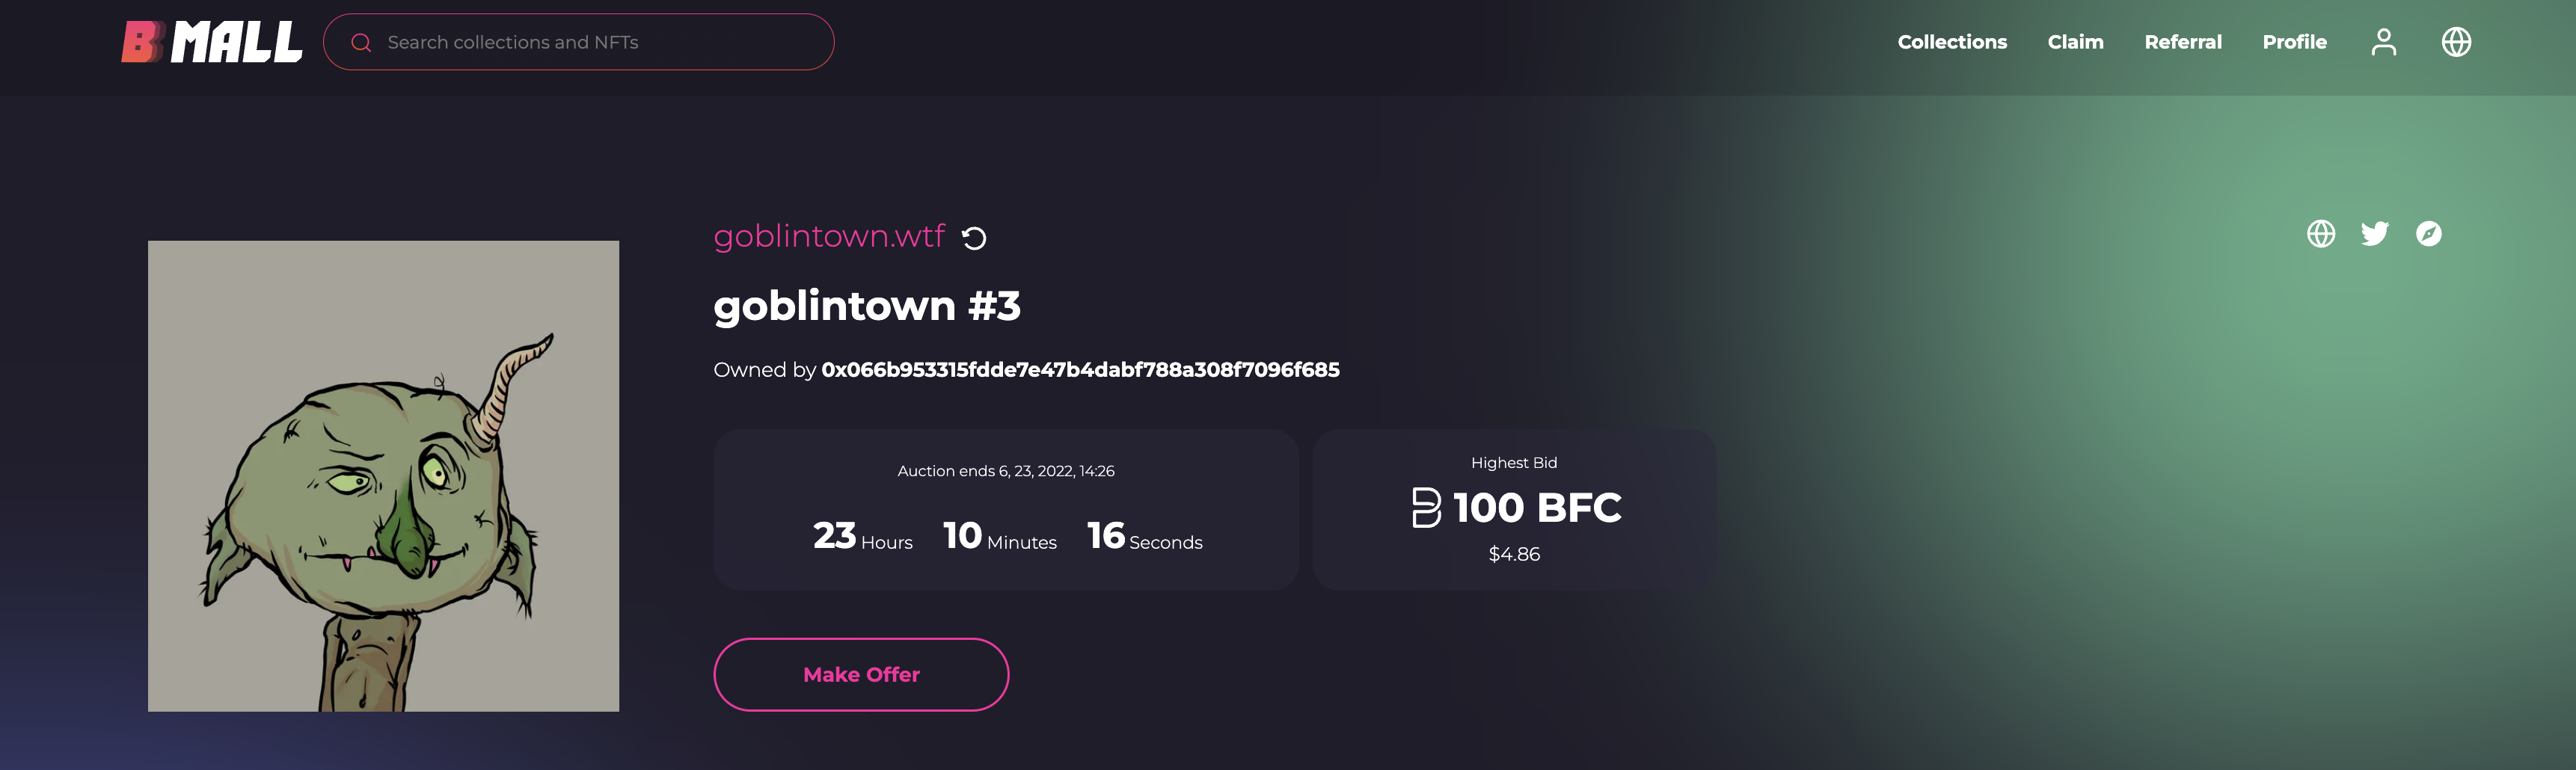Viewport: 2576px width, 770px height.
Task: Click the compass explorer icon
Action: click(x=2429, y=233)
